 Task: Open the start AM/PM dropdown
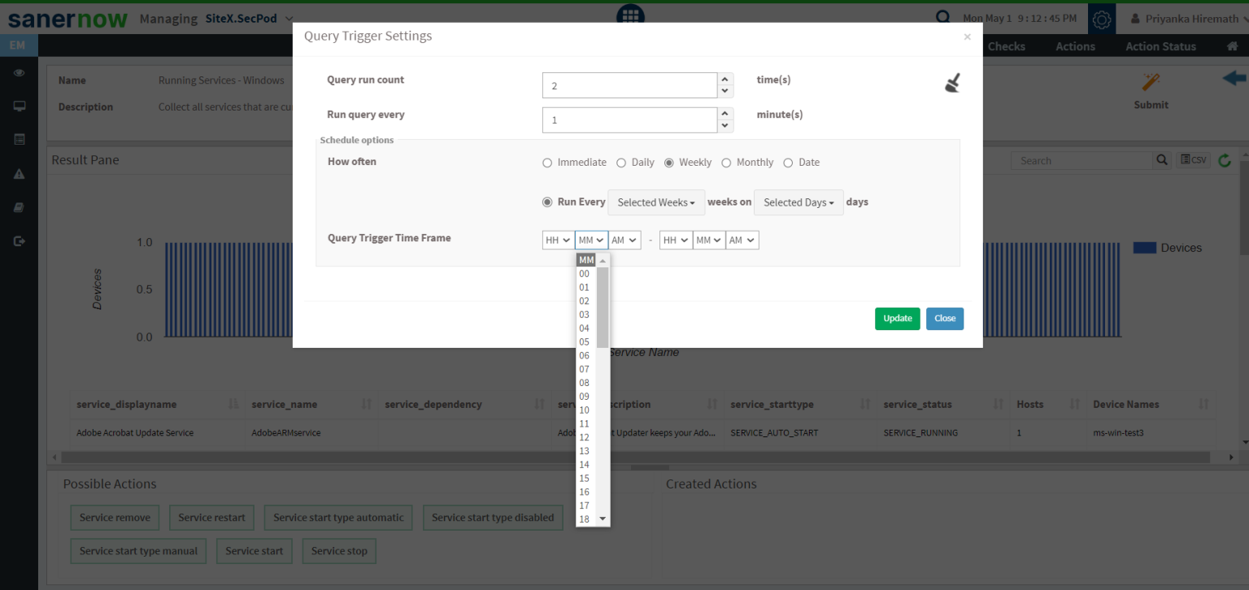point(624,240)
